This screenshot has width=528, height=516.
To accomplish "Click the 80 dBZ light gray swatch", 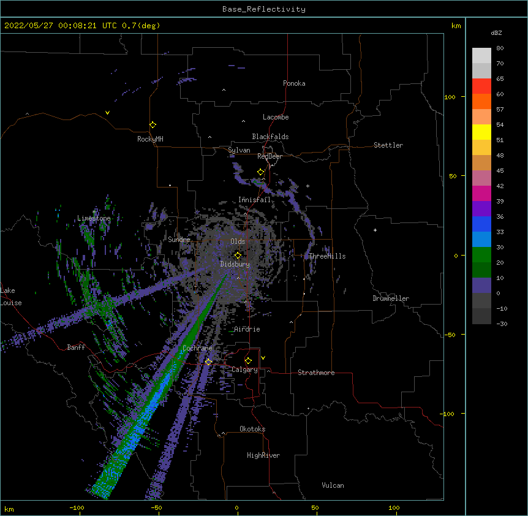I will 481,56.
